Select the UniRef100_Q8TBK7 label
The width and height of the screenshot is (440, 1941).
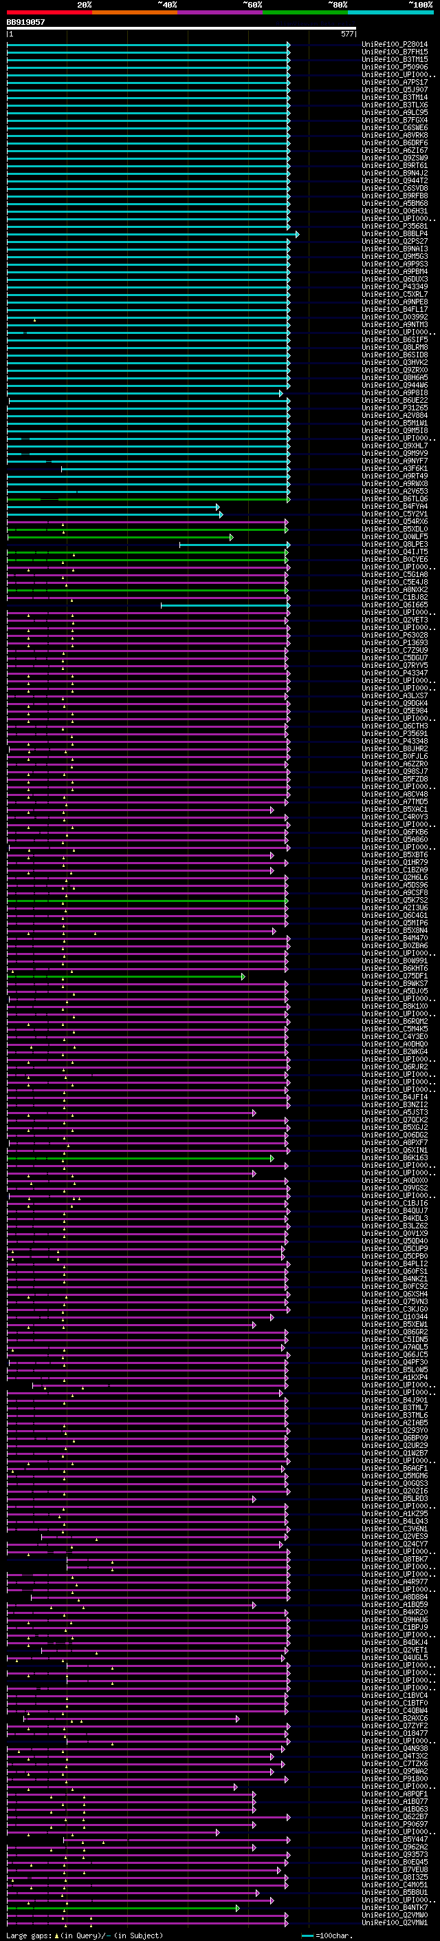click(x=395, y=1560)
